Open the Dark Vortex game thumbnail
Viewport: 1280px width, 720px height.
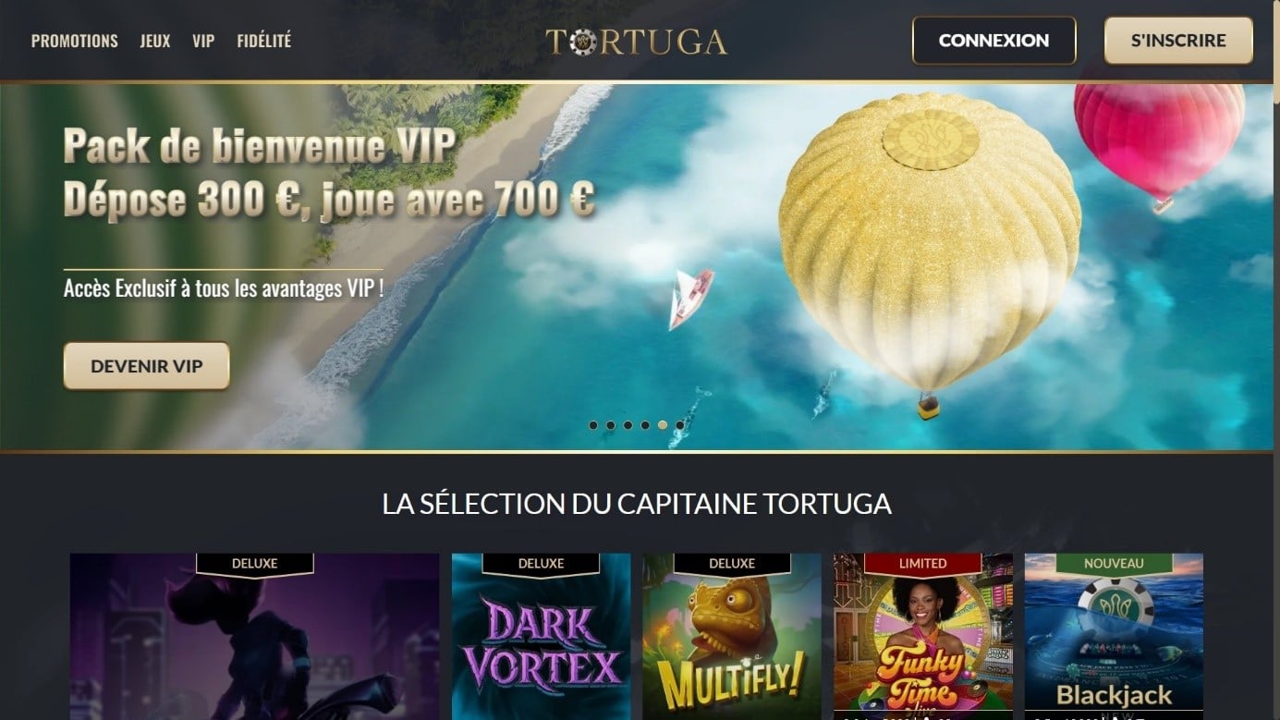(541, 637)
